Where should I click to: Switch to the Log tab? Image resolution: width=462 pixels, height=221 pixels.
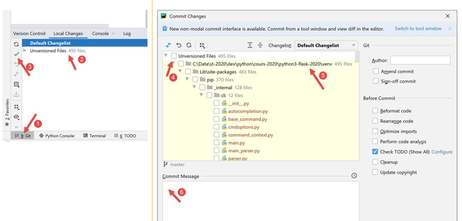(x=127, y=34)
